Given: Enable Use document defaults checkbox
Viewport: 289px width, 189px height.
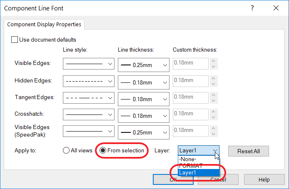Looking at the screenshot, I should [x=15, y=40].
